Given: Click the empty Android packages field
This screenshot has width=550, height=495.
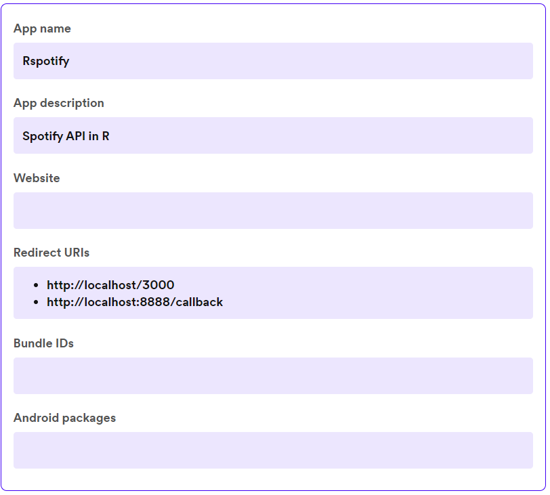Looking at the screenshot, I should coord(273,450).
